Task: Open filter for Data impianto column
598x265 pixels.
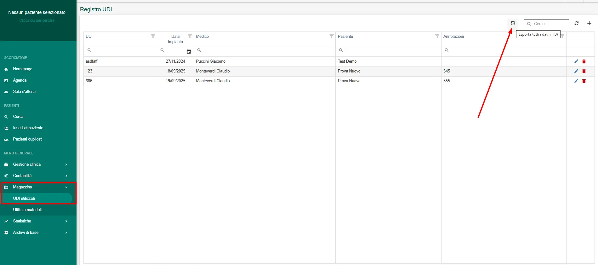Action: coord(190,36)
